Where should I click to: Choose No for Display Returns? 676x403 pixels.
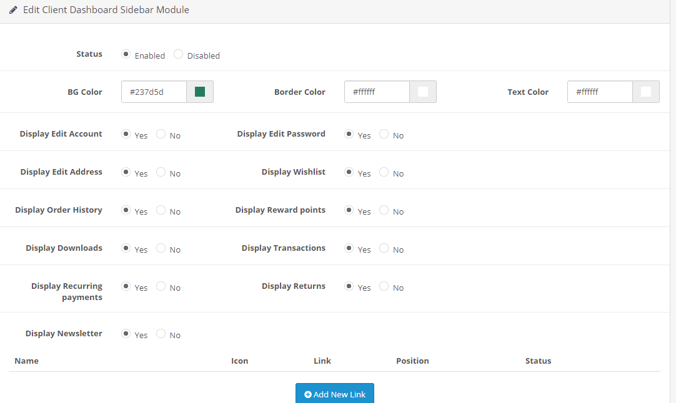[384, 286]
